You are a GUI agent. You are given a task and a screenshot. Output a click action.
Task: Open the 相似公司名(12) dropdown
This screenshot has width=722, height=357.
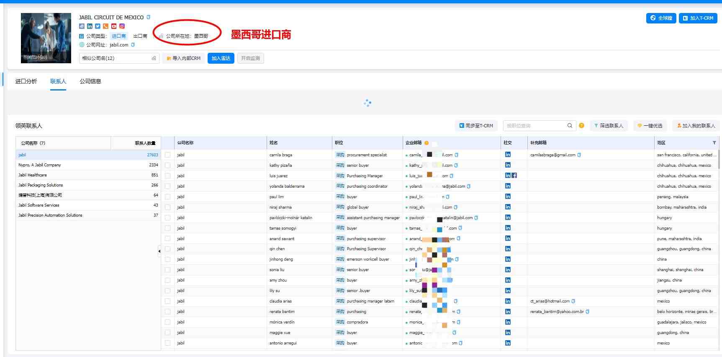119,58
